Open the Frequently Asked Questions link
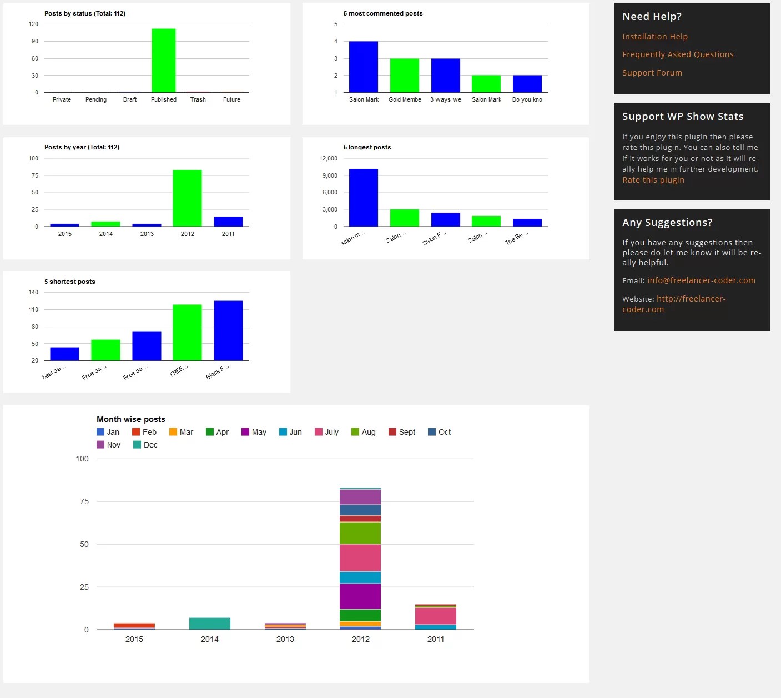The height and width of the screenshot is (698, 781). [678, 54]
